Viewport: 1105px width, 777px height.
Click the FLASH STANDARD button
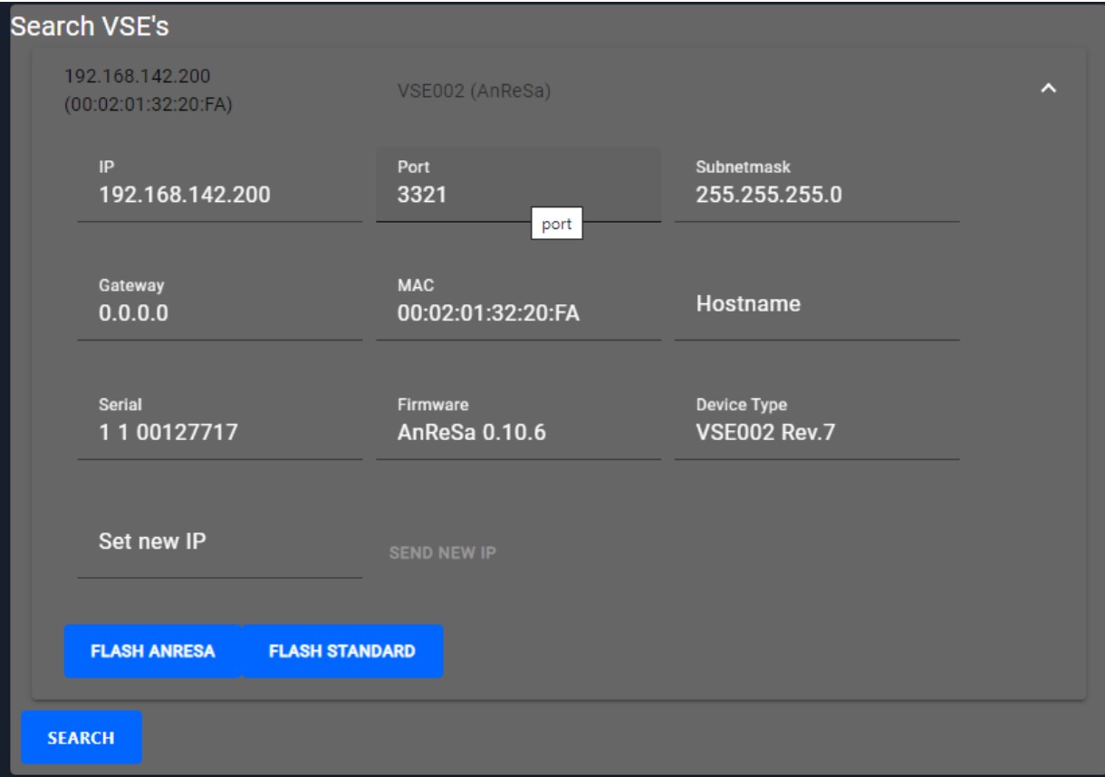[342, 651]
